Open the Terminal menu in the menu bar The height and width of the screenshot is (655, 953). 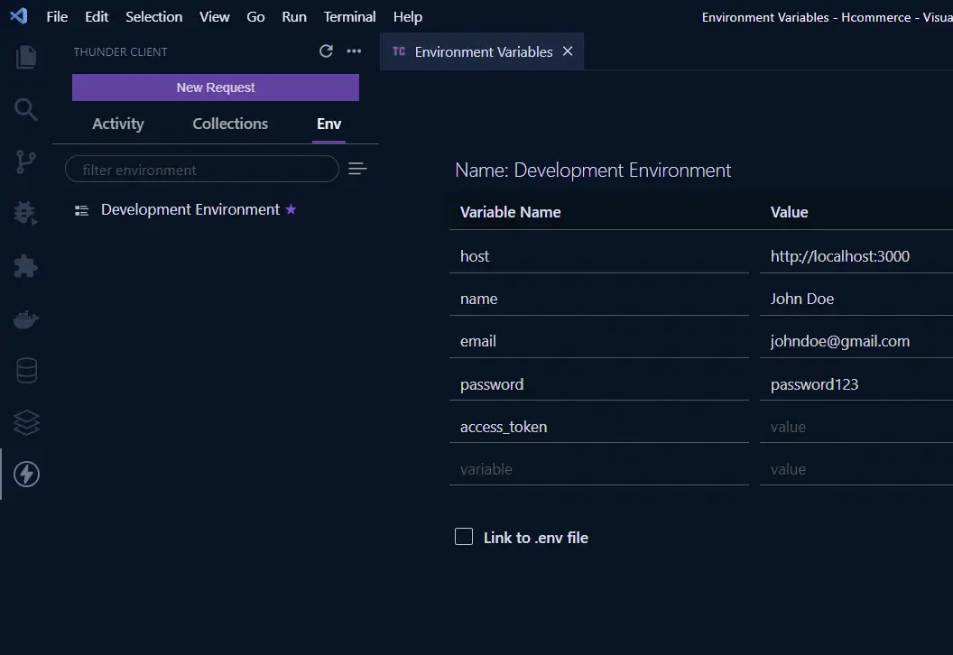(x=349, y=16)
